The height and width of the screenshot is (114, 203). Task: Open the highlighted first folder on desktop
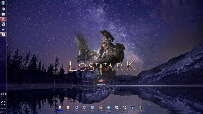pyautogui.click(x=60, y=109)
